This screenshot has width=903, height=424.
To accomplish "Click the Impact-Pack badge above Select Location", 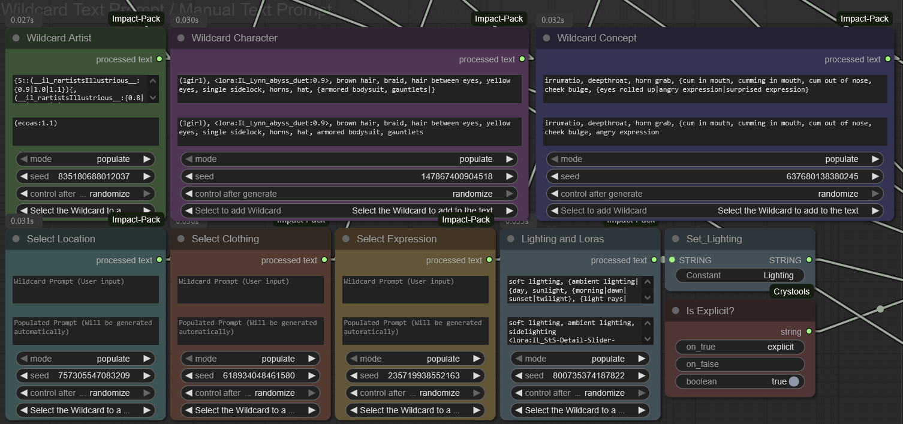I will coord(136,219).
